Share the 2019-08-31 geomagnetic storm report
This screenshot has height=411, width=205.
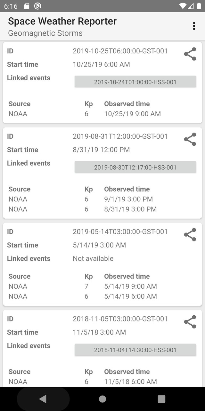(x=190, y=139)
